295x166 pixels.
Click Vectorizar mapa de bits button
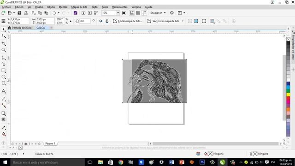click(163, 21)
